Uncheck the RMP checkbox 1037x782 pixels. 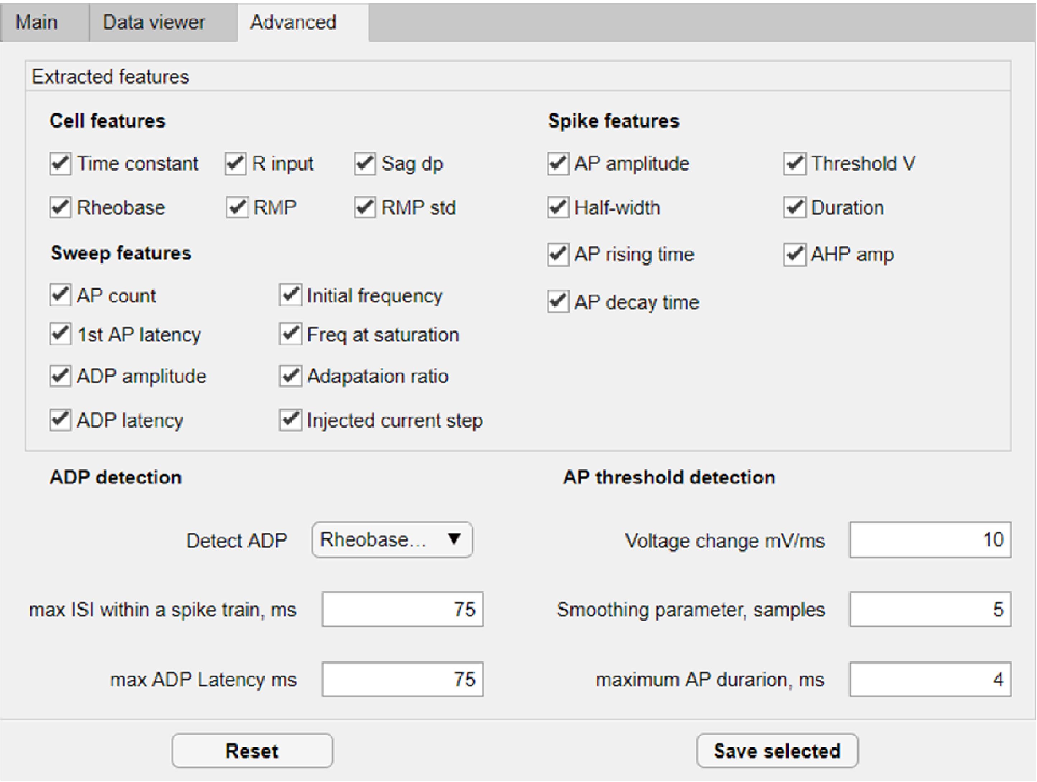click(237, 208)
